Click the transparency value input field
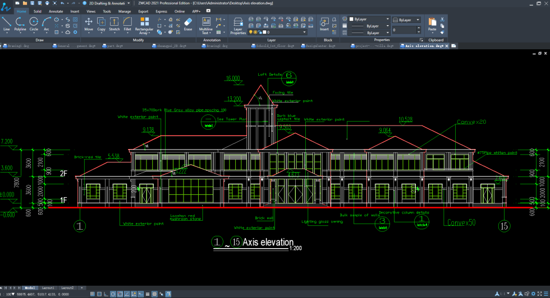Screen dimensions: 550x298 (x=404, y=30)
